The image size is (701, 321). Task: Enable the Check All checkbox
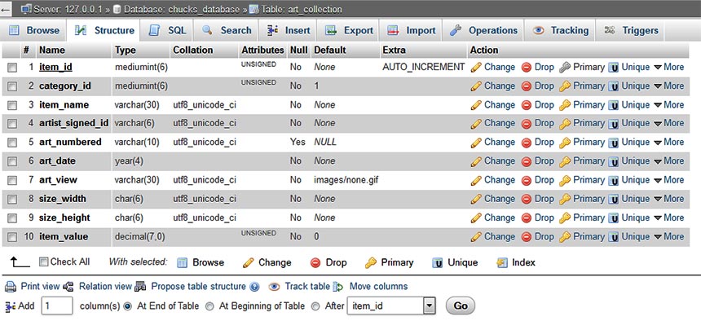pyautogui.click(x=43, y=262)
